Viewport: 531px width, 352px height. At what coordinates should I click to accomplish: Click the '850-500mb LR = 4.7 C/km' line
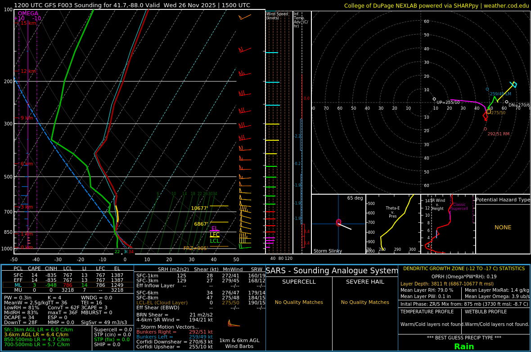pos(37,339)
